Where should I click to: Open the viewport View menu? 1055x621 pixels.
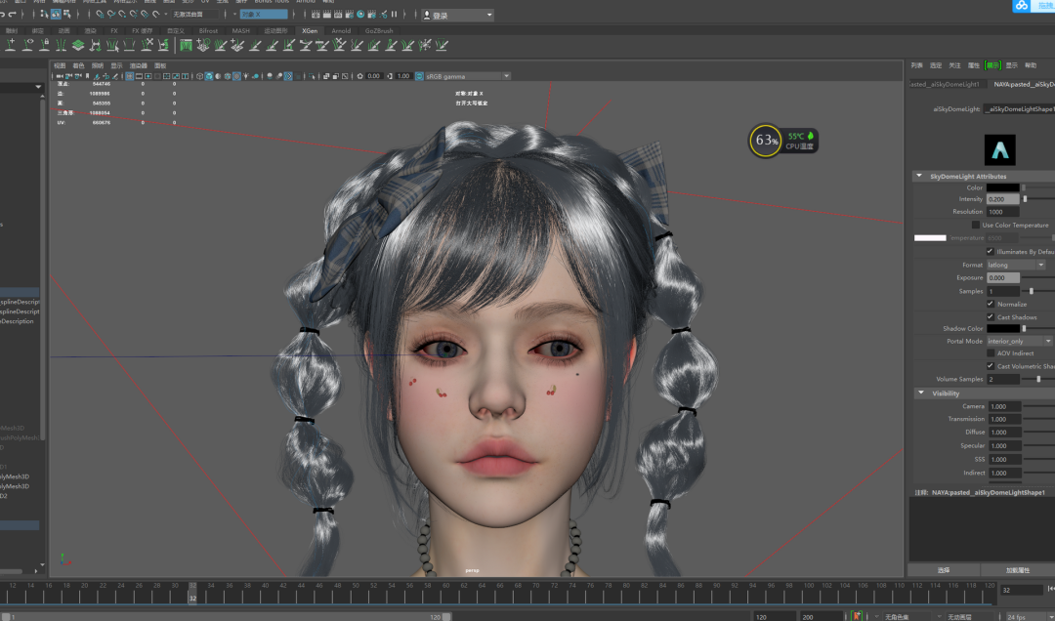pos(60,65)
